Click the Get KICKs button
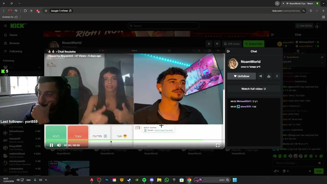This screenshot has width=327, height=184. [304, 26]
